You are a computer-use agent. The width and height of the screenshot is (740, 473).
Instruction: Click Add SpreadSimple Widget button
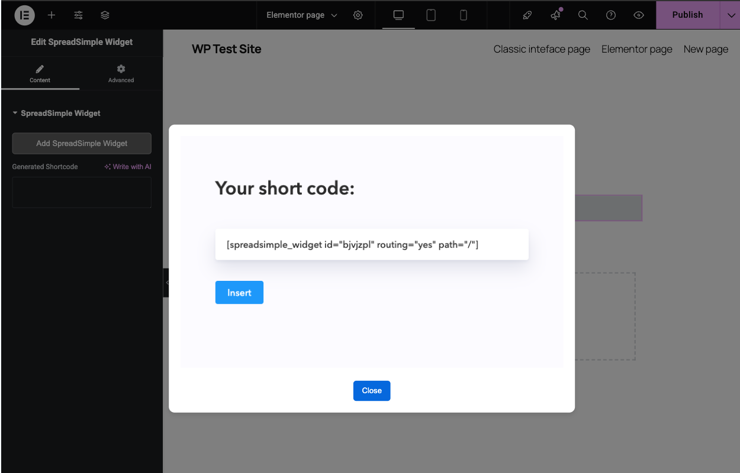tap(82, 143)
